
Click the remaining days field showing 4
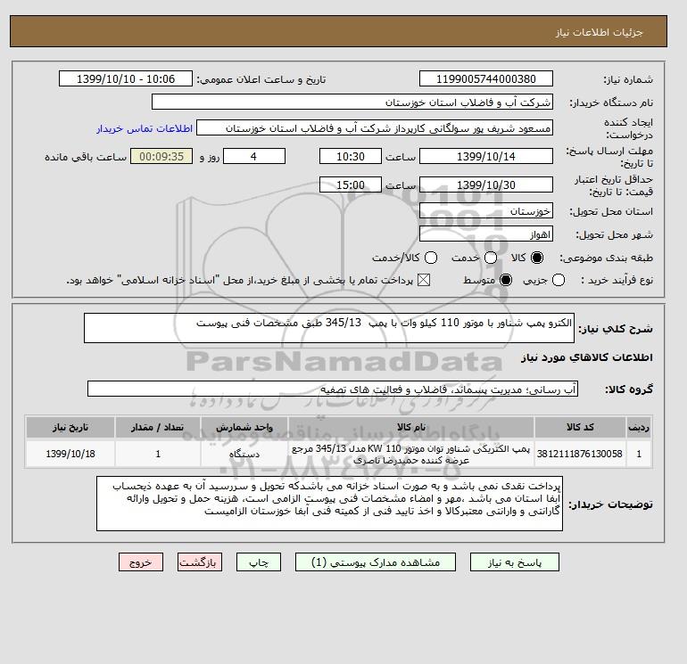pyautogui.click(x=254, y=156)
